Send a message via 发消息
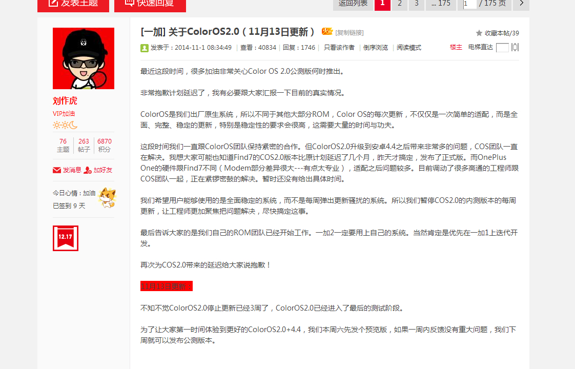 coord(67,170)
